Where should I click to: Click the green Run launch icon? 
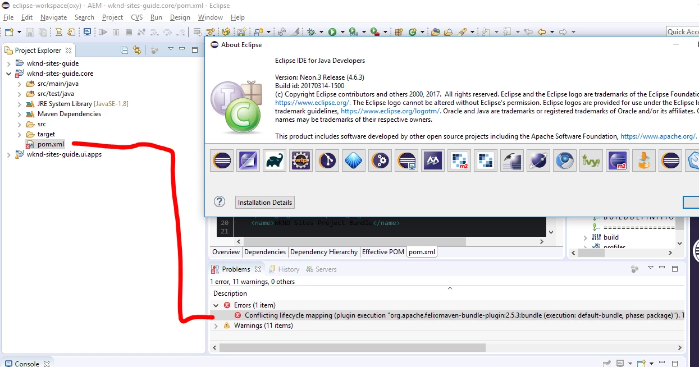tap(332, 32)
